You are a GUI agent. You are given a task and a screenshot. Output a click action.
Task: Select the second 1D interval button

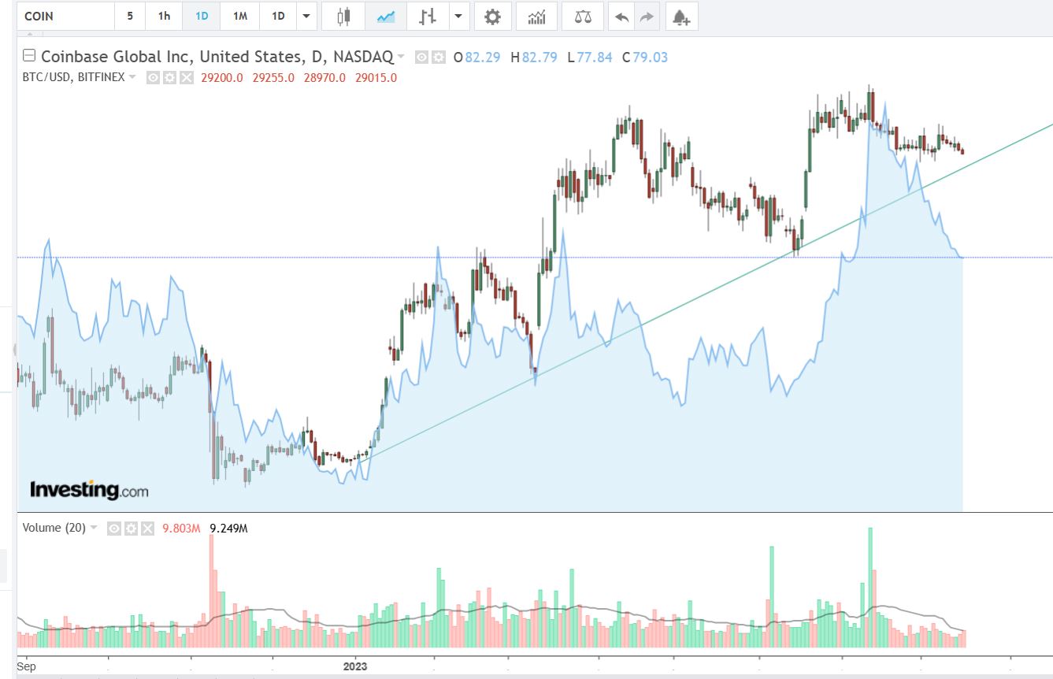278,17
